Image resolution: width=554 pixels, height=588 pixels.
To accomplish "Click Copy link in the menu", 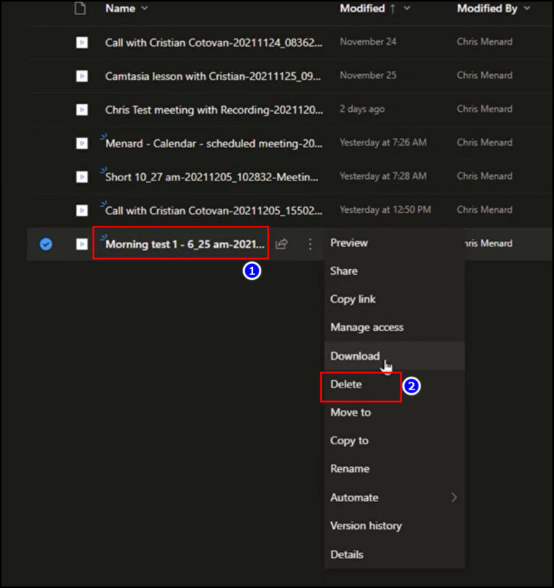I will pos(353,299).
